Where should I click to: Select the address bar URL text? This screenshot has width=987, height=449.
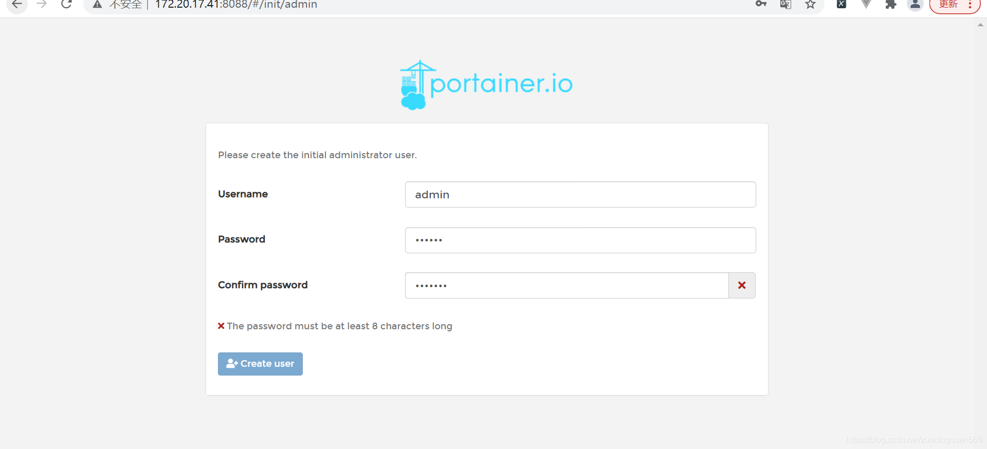click(x=236, y=5)
